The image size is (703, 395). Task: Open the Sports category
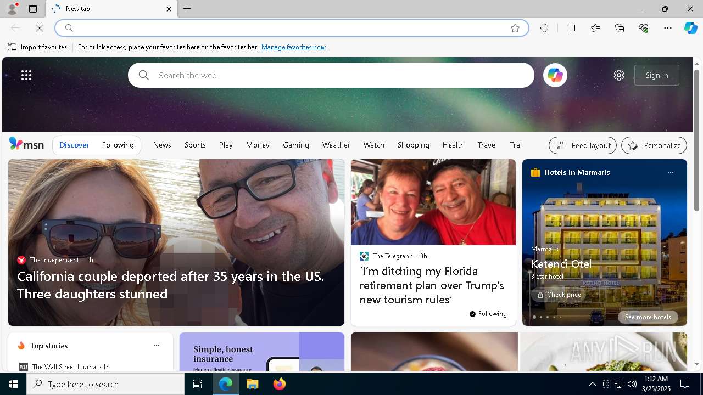click(195, 145)
